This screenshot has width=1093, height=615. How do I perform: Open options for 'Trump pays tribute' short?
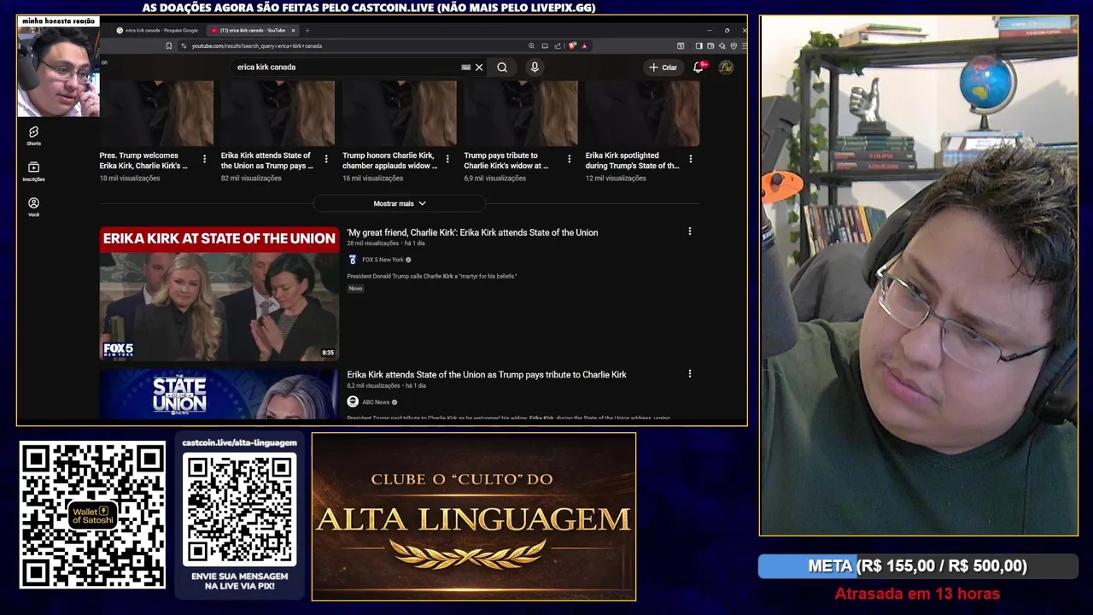coord(570,159)
